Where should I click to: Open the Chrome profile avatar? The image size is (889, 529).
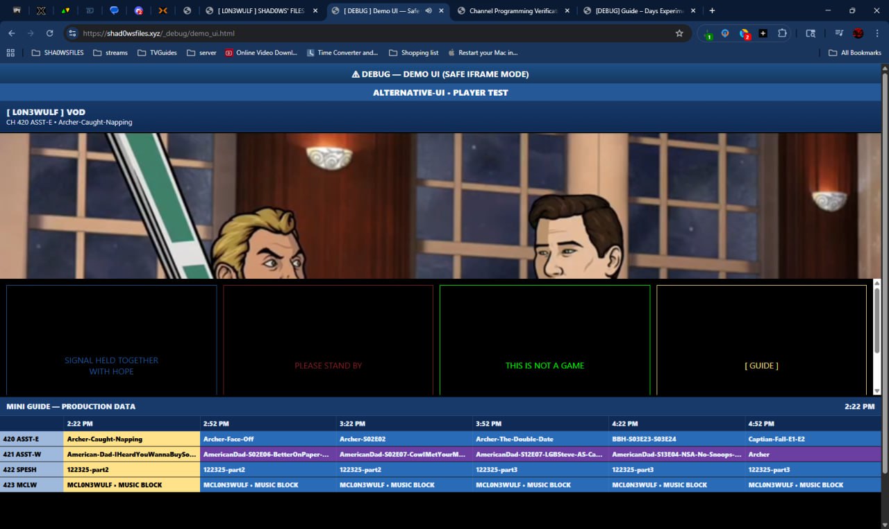click(858, 33)
